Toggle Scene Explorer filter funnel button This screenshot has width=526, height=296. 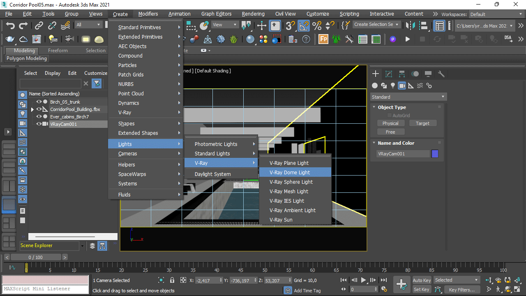pyautogui.click(x=97, y=83)
